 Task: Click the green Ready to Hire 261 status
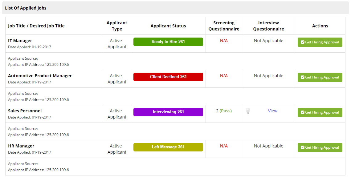pos(168,42)
